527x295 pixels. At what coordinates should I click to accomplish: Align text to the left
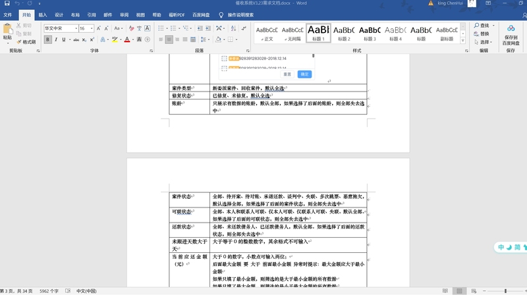pos(161,40)
